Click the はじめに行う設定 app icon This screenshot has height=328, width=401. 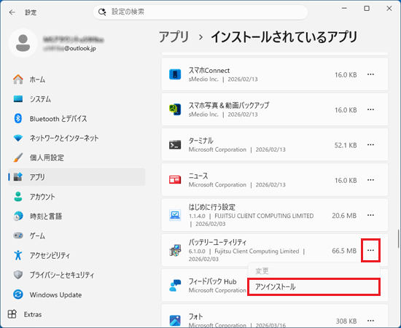pos(175,215)
